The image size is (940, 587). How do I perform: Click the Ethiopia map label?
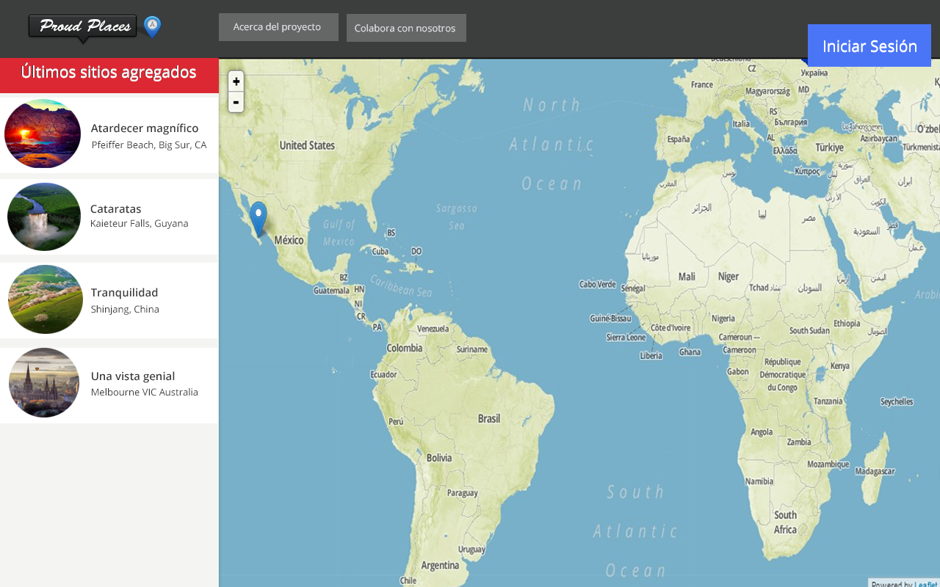coord(847,324)
